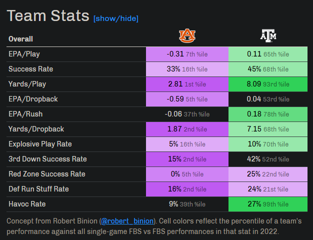Click the Texas A&M team logo
Image resolution: width=313 pixels, height=240 pixels.
click(268, 35)
